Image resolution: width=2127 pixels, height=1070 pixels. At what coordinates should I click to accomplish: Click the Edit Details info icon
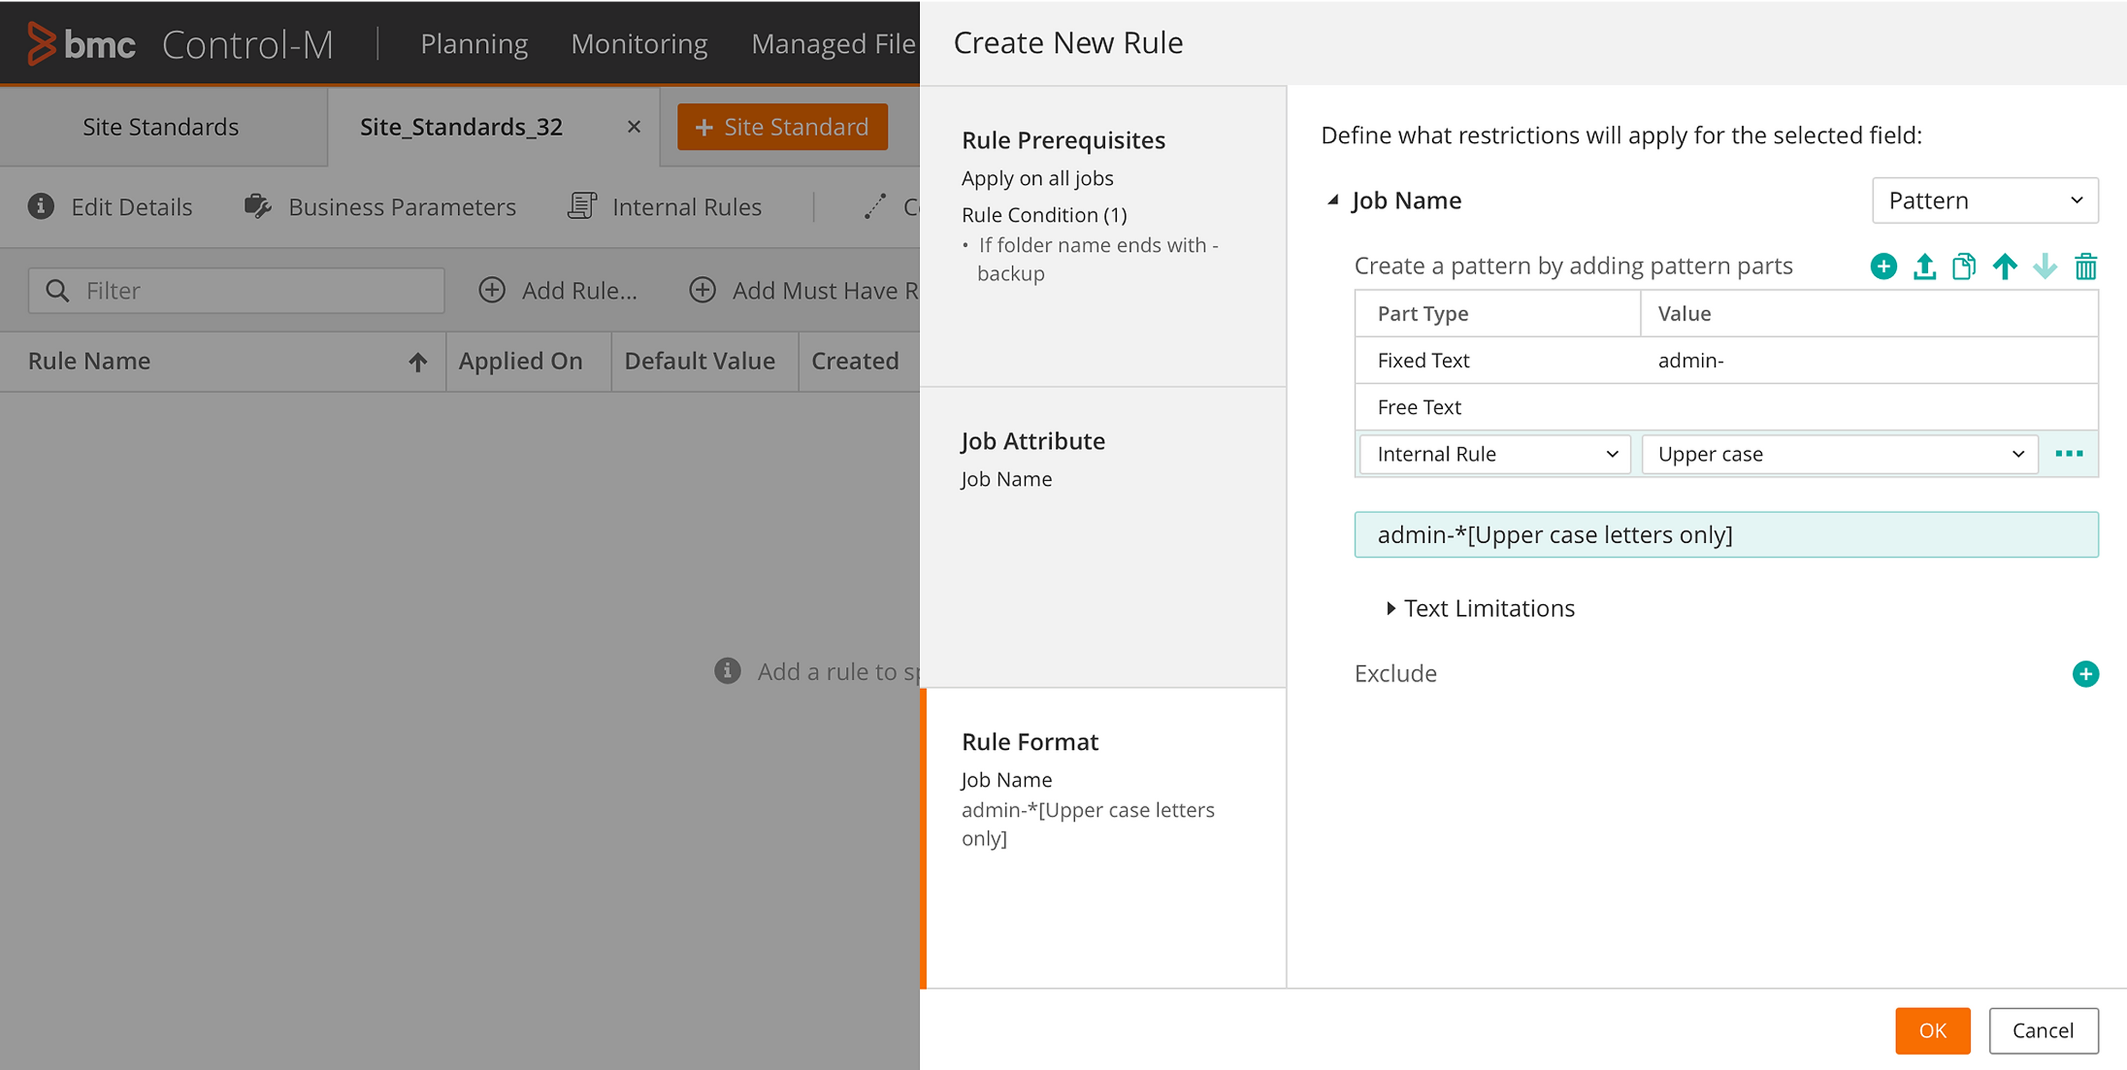coord(41,206)
